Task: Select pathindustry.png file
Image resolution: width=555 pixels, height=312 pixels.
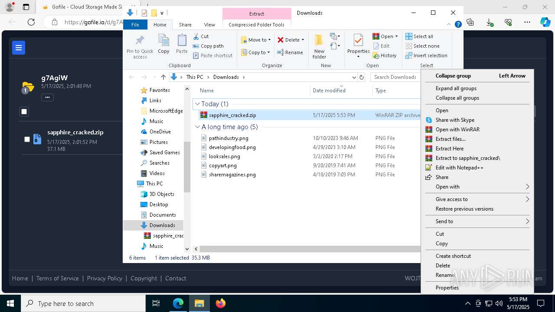Action: pos(229,138)
